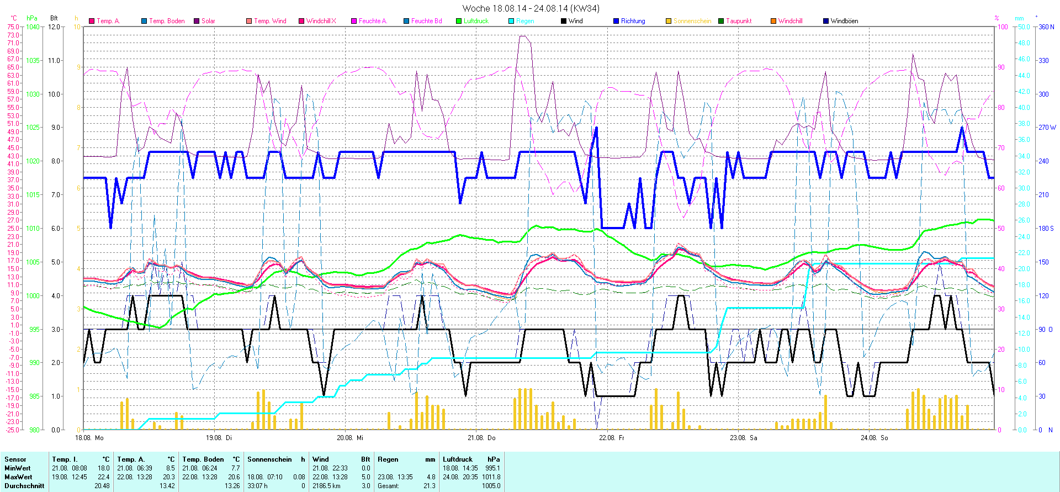This screenshot has width=1060, height=492.
Task: Select the Windchill X legend label
Action: click(321, 21)
